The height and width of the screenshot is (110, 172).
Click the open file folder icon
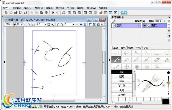[16, 12]
